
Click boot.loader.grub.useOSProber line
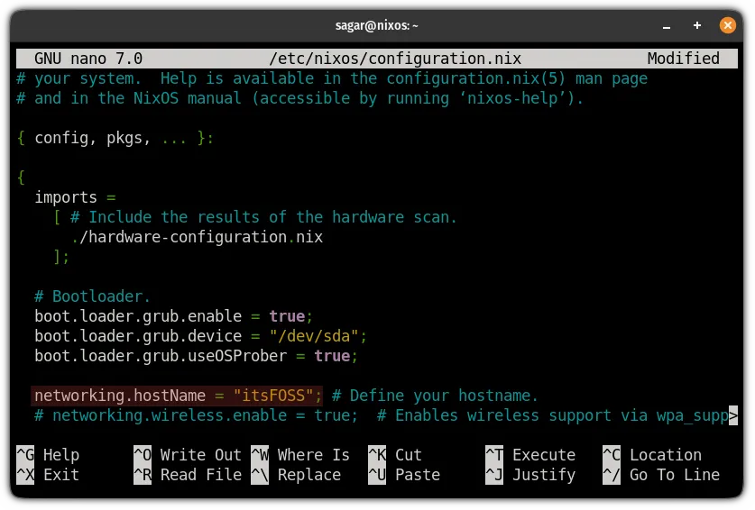click(197, 356)
